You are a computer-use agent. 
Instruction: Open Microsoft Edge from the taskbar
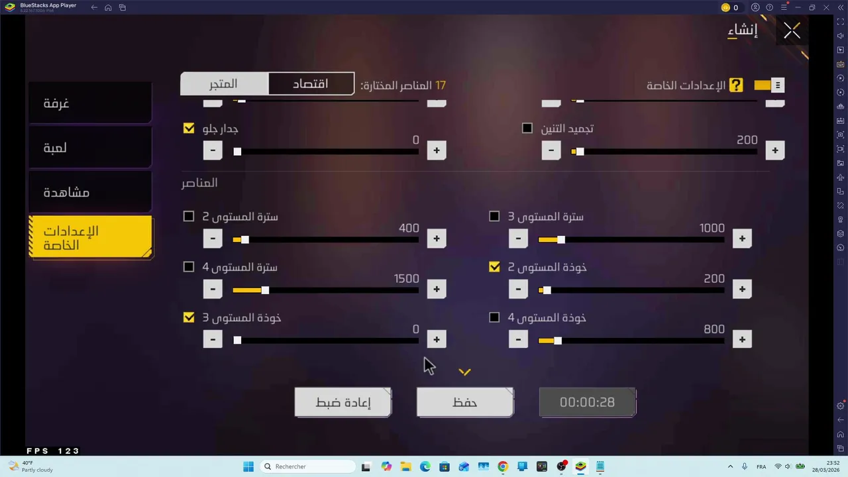[425, 466]
